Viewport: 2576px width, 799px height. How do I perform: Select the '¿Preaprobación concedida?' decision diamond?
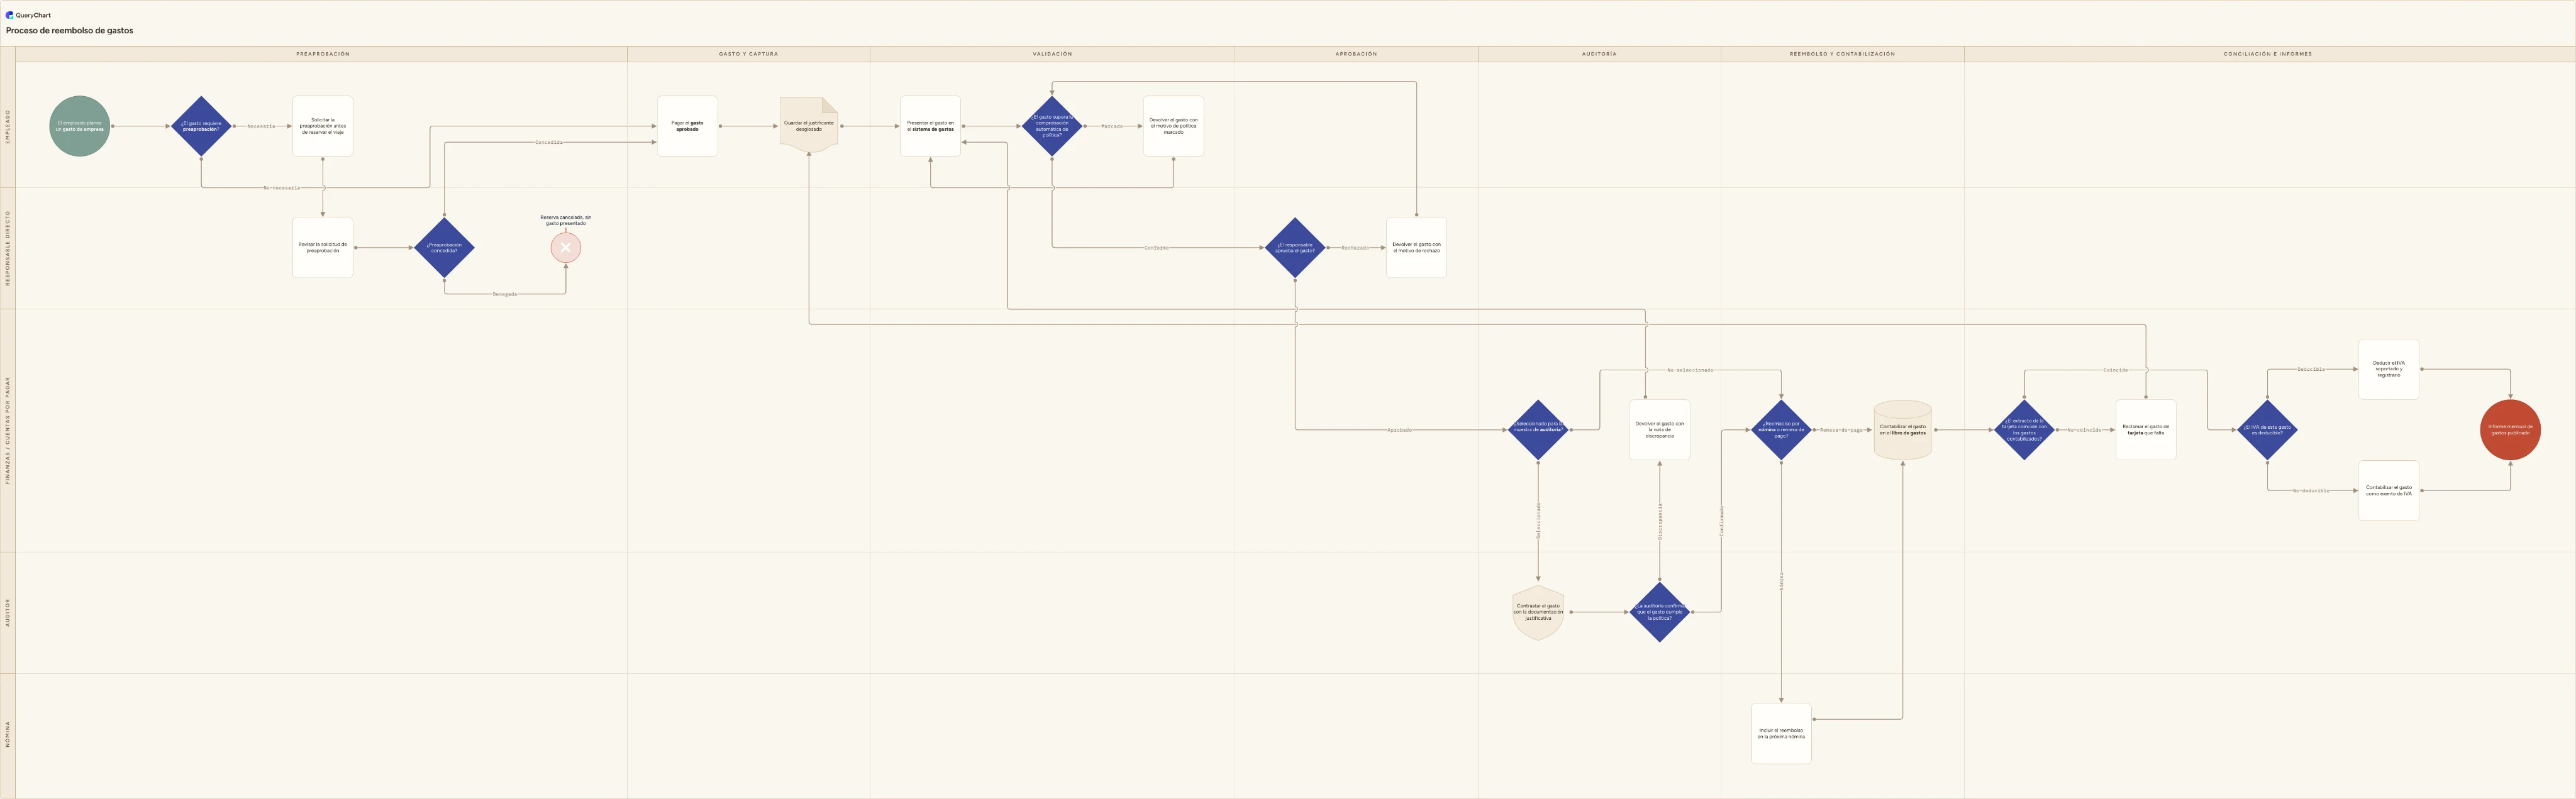pos(444,247)
